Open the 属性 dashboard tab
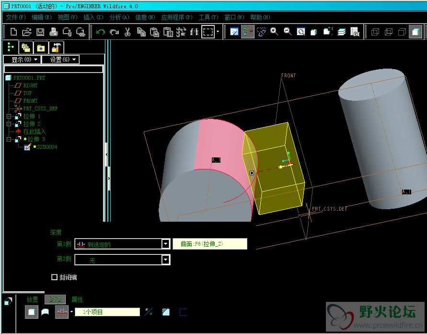This screenshot has width=427, height=334. tap(77, 299)
